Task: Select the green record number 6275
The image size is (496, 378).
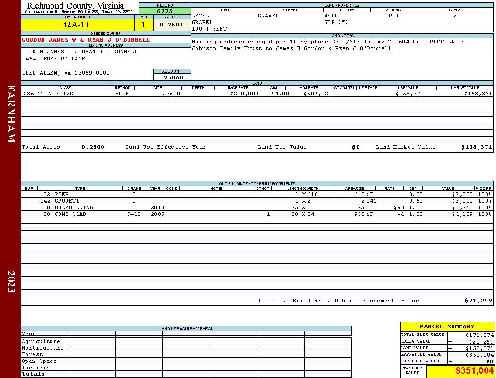Action: [165, 11]
